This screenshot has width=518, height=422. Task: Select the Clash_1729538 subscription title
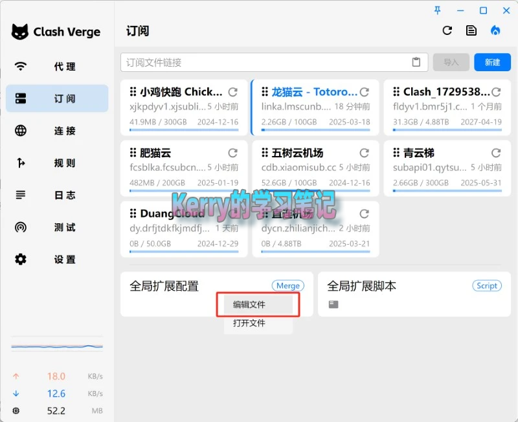coord(446,92)
